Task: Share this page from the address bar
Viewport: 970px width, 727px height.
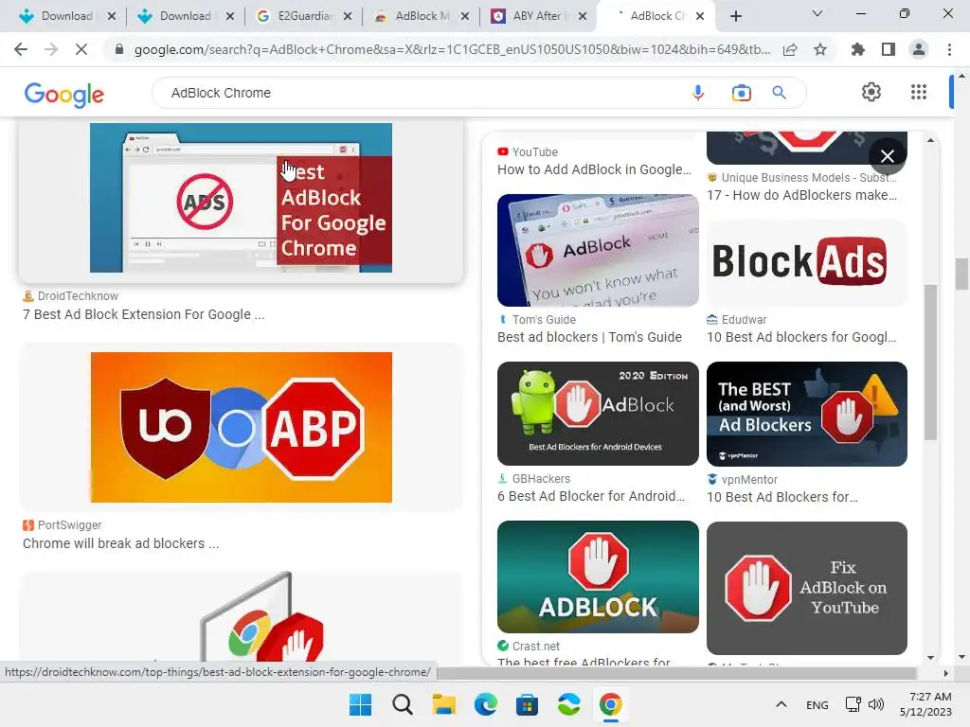Action: pyautogui.click(x=790, y=49)
